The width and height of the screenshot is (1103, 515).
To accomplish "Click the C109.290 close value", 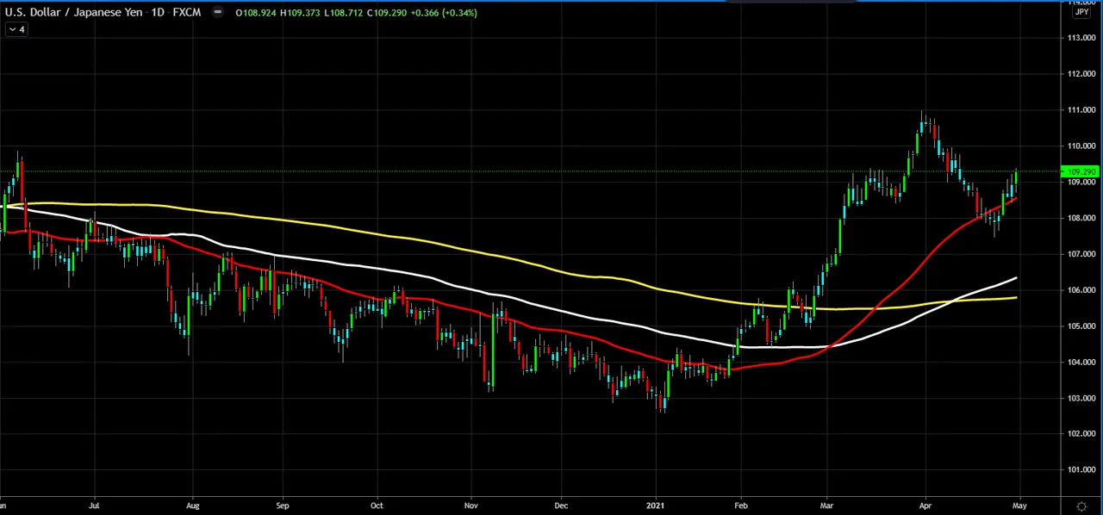I will point(387,13).
